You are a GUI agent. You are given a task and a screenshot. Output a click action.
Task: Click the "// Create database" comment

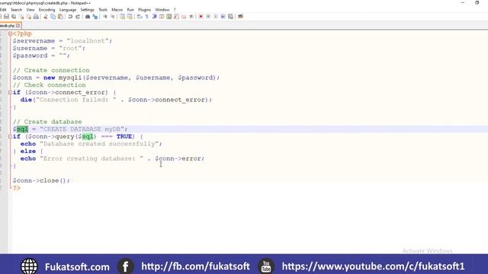pos(47,122)
